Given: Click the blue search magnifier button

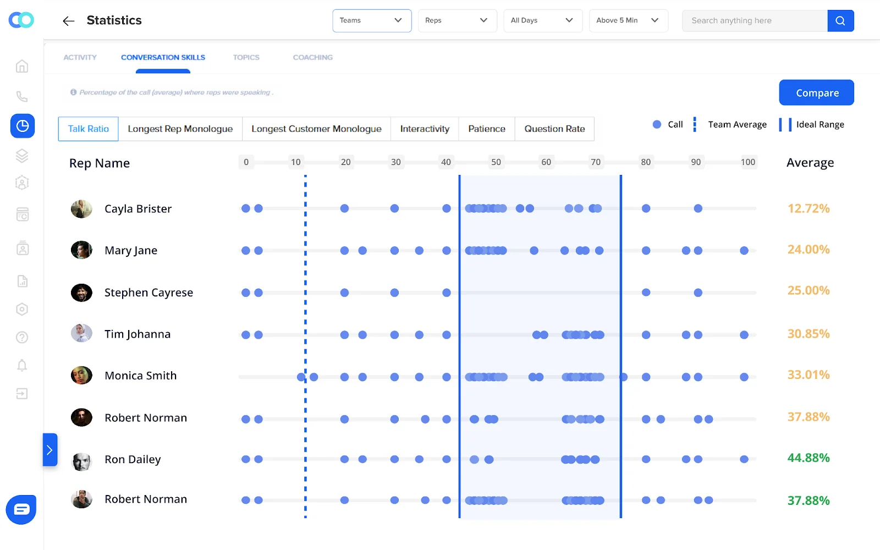Looking at the screenshot, I should click(840, 21).
